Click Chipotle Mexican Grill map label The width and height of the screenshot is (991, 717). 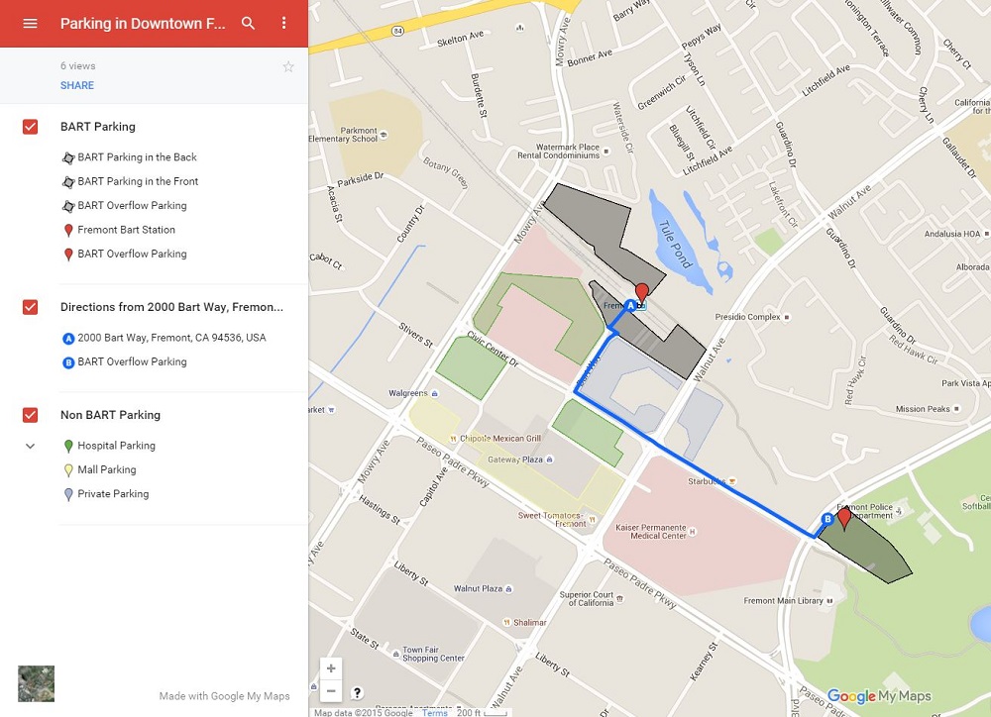(x=499, y=439)
